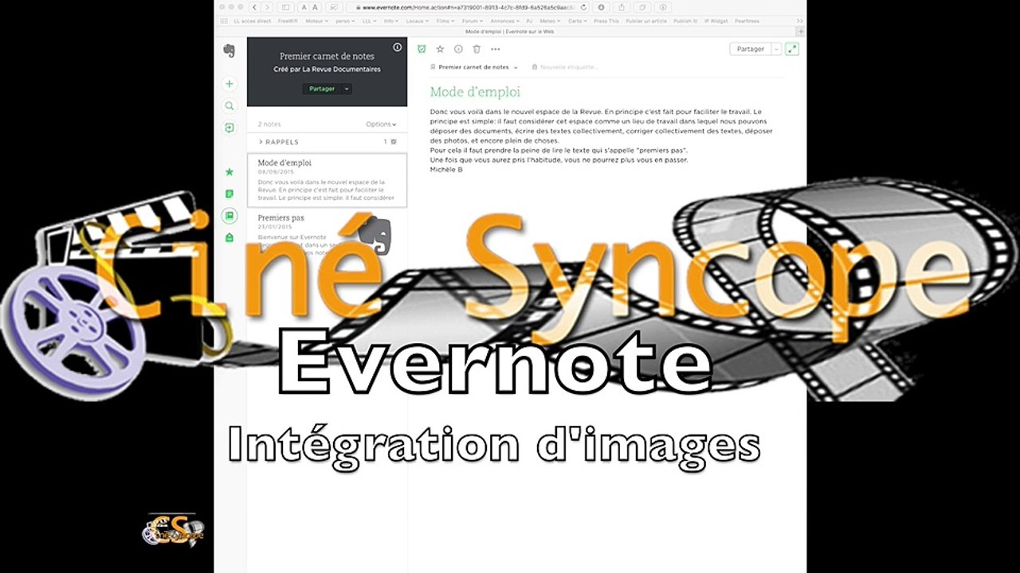Open a new Safari tab with plus
The width and height of the screenshot is (1020, 573).
[x=800, y=32]
